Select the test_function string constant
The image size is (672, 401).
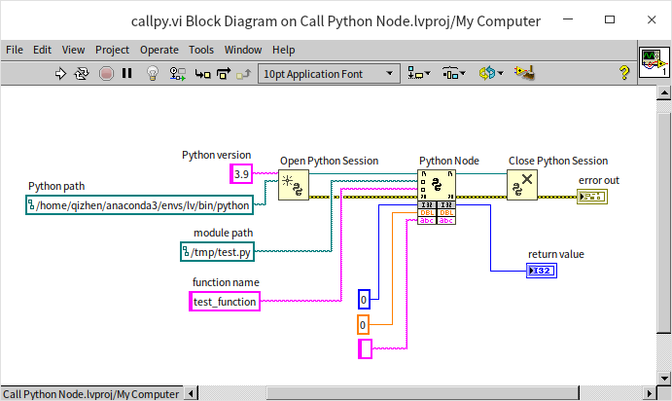(x=225, y=302)
